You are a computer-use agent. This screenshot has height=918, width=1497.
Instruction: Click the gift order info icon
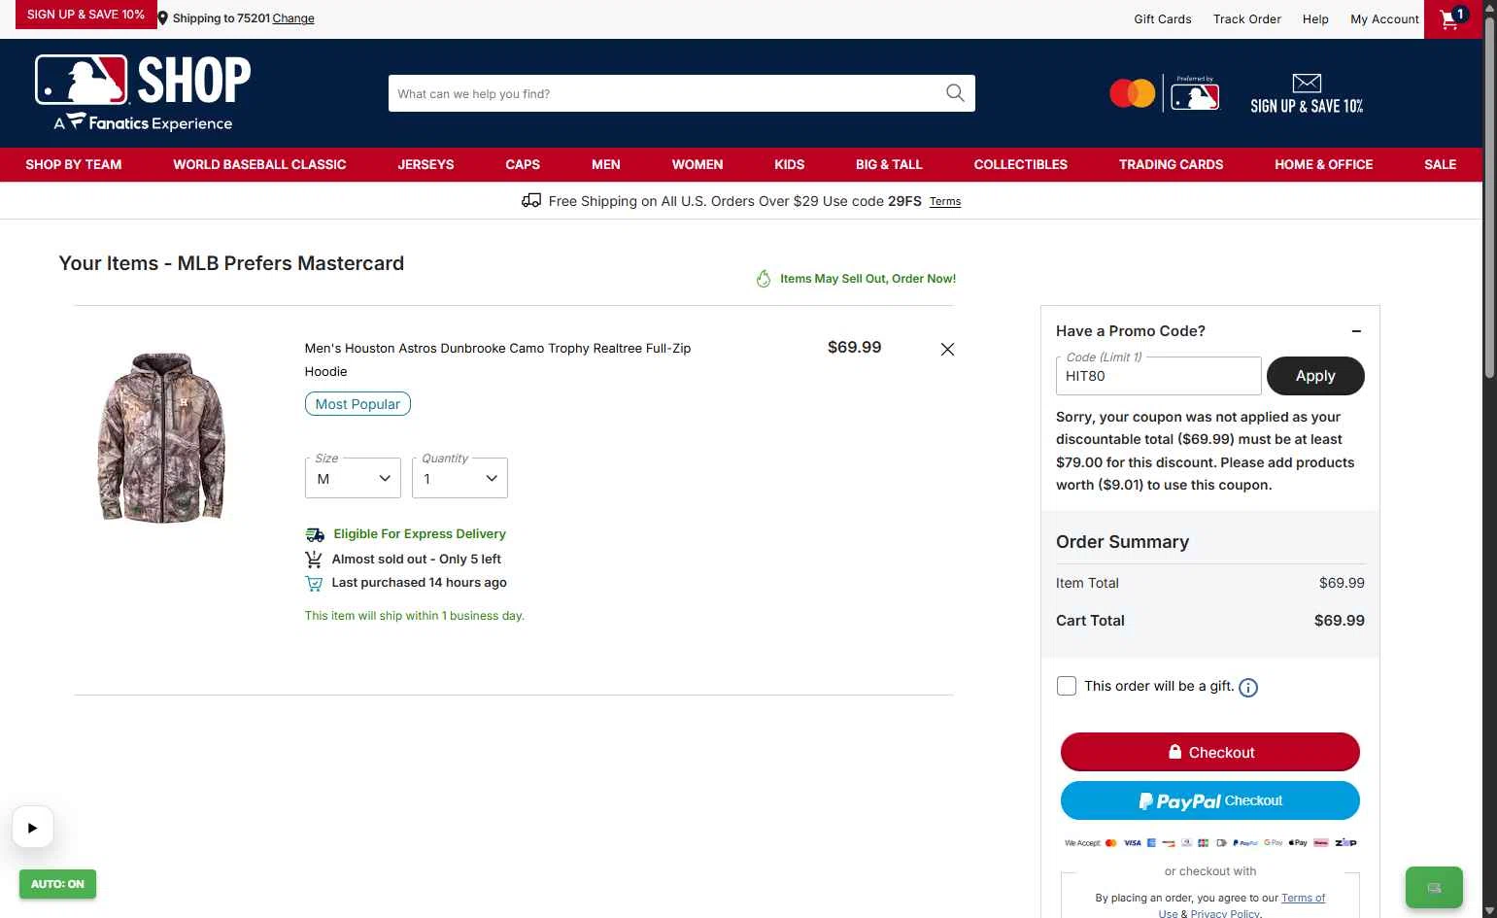click(1248, 688)
